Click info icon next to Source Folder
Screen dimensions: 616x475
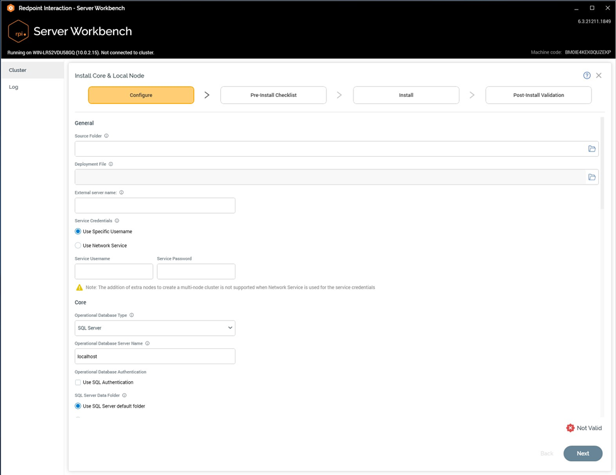point(106,136)
